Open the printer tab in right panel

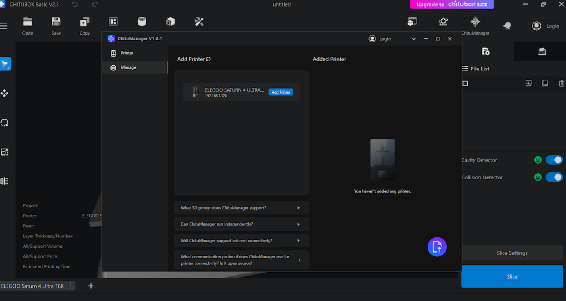coord(542,52)
